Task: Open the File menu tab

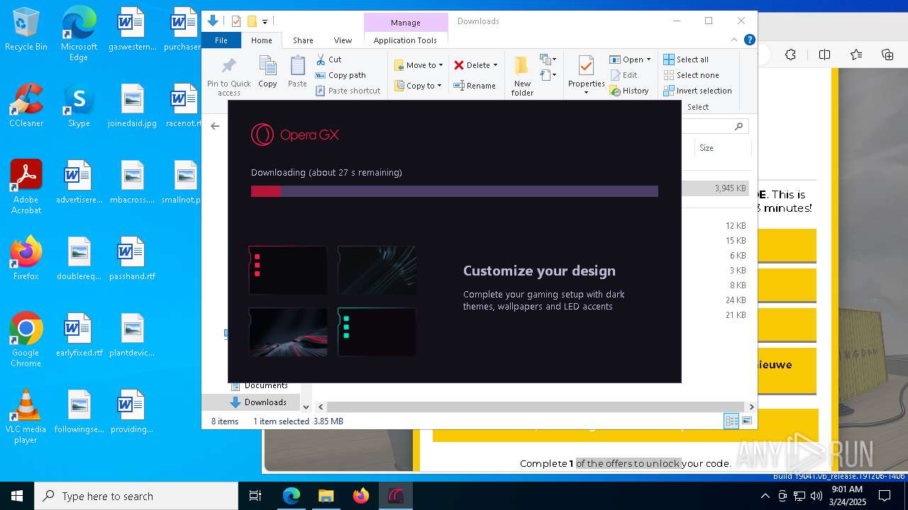Action: [221, 40]
